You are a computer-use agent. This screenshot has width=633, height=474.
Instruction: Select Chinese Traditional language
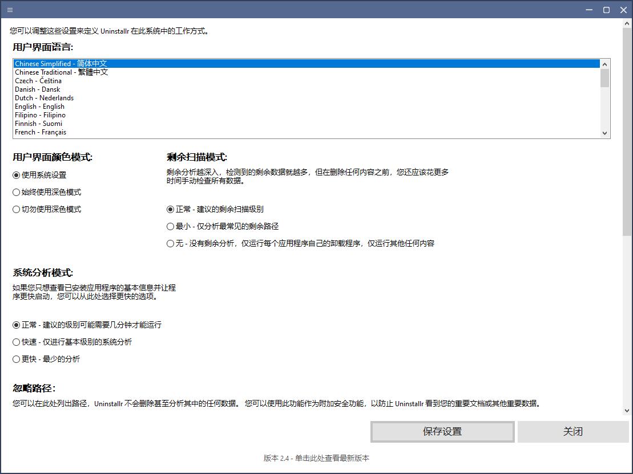307,72
